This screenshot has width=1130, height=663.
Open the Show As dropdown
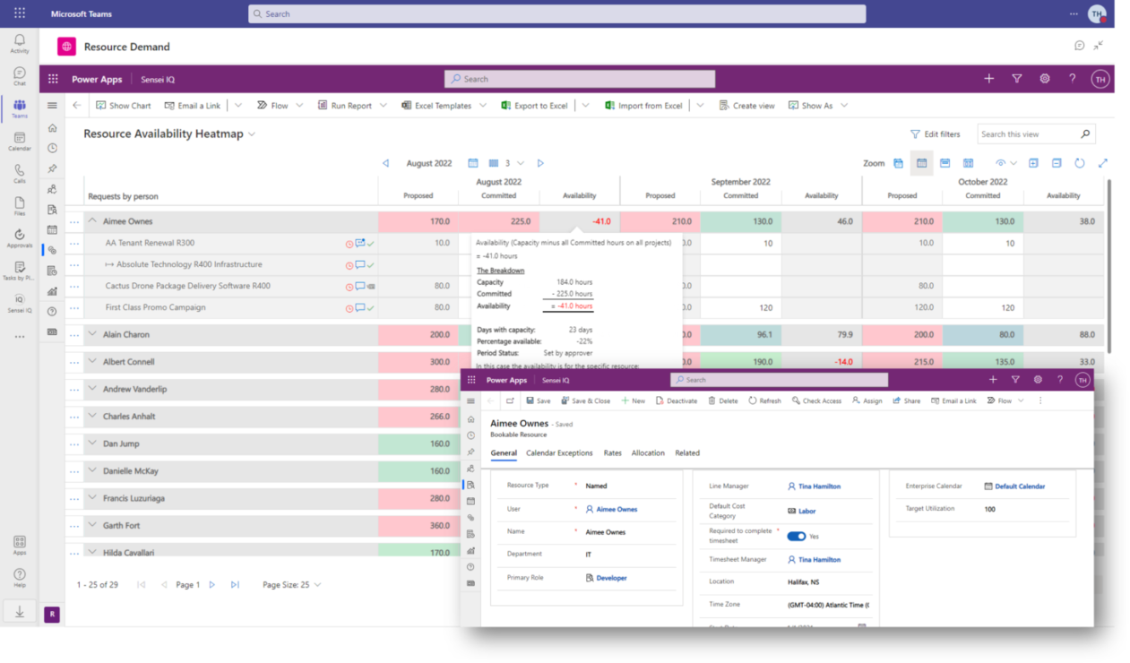tap(818, 105)
